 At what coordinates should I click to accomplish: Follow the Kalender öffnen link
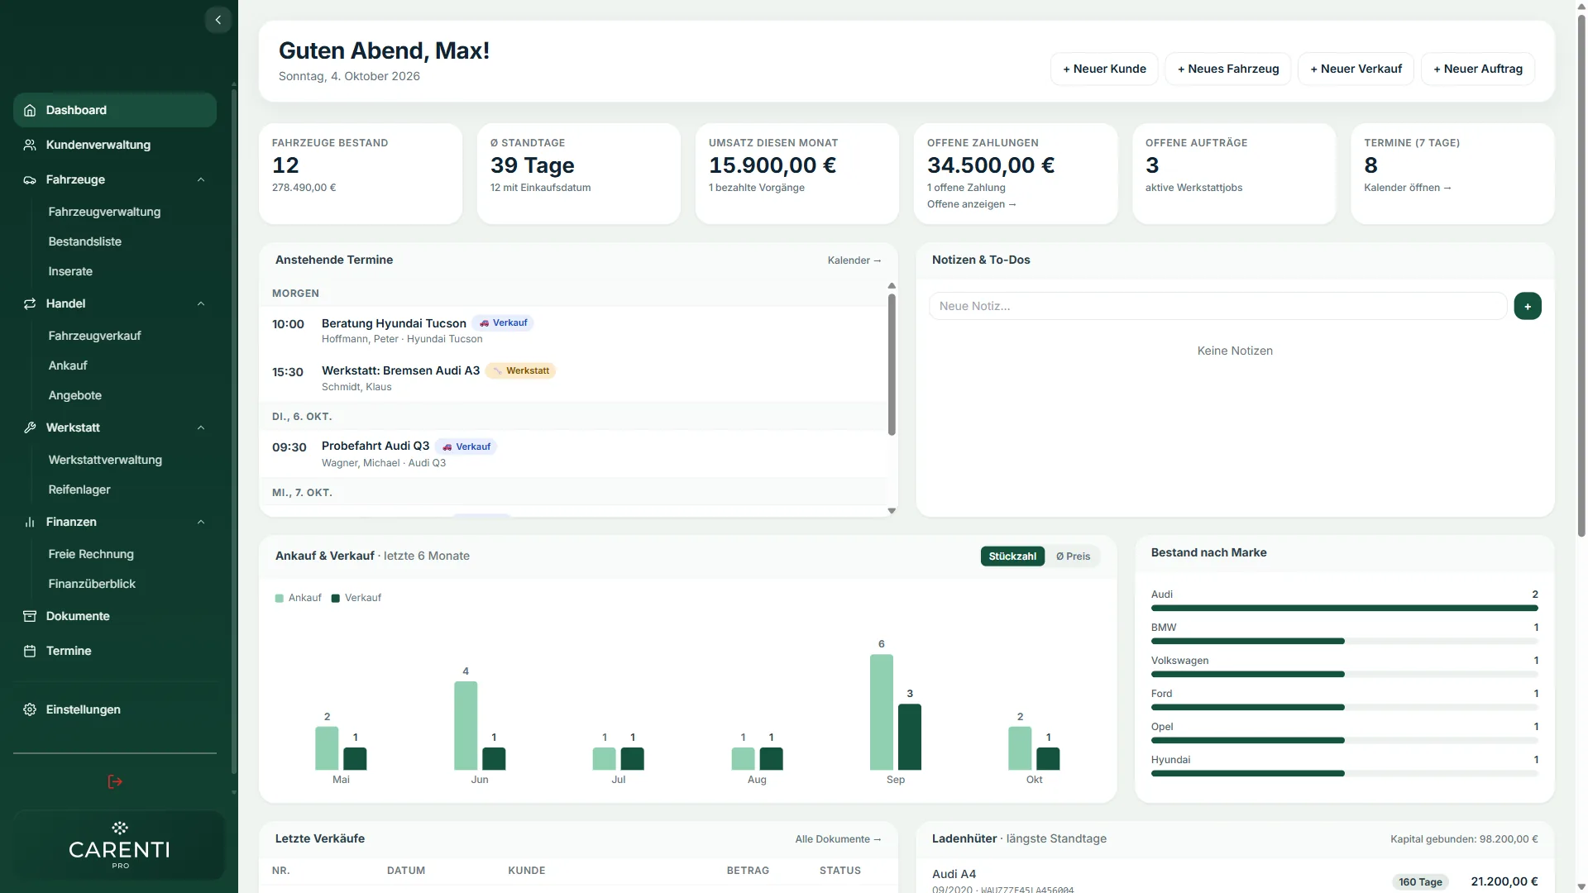[x=1407, y=188]
